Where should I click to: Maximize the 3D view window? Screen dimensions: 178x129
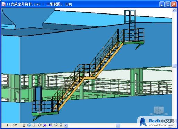[168, 4]
